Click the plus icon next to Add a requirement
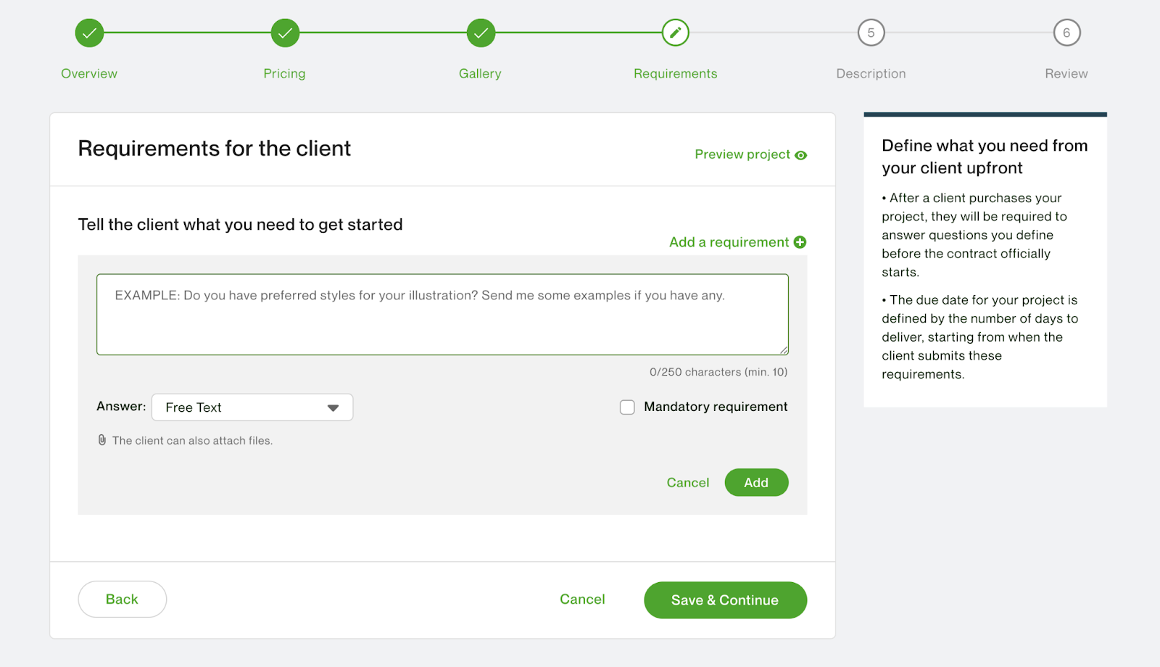This screenshot has height=667, width=1160. [x=800, y=242]
